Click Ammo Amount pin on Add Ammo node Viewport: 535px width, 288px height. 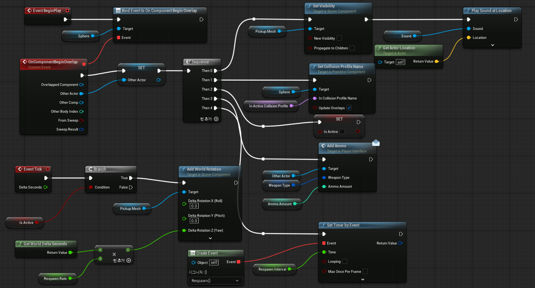pos(324,187)
